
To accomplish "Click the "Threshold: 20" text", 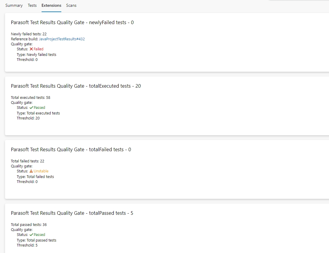I will [x=28, y=118].
